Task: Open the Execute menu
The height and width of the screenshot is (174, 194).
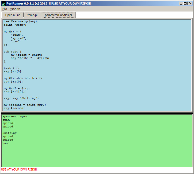Action: (15, 9)
